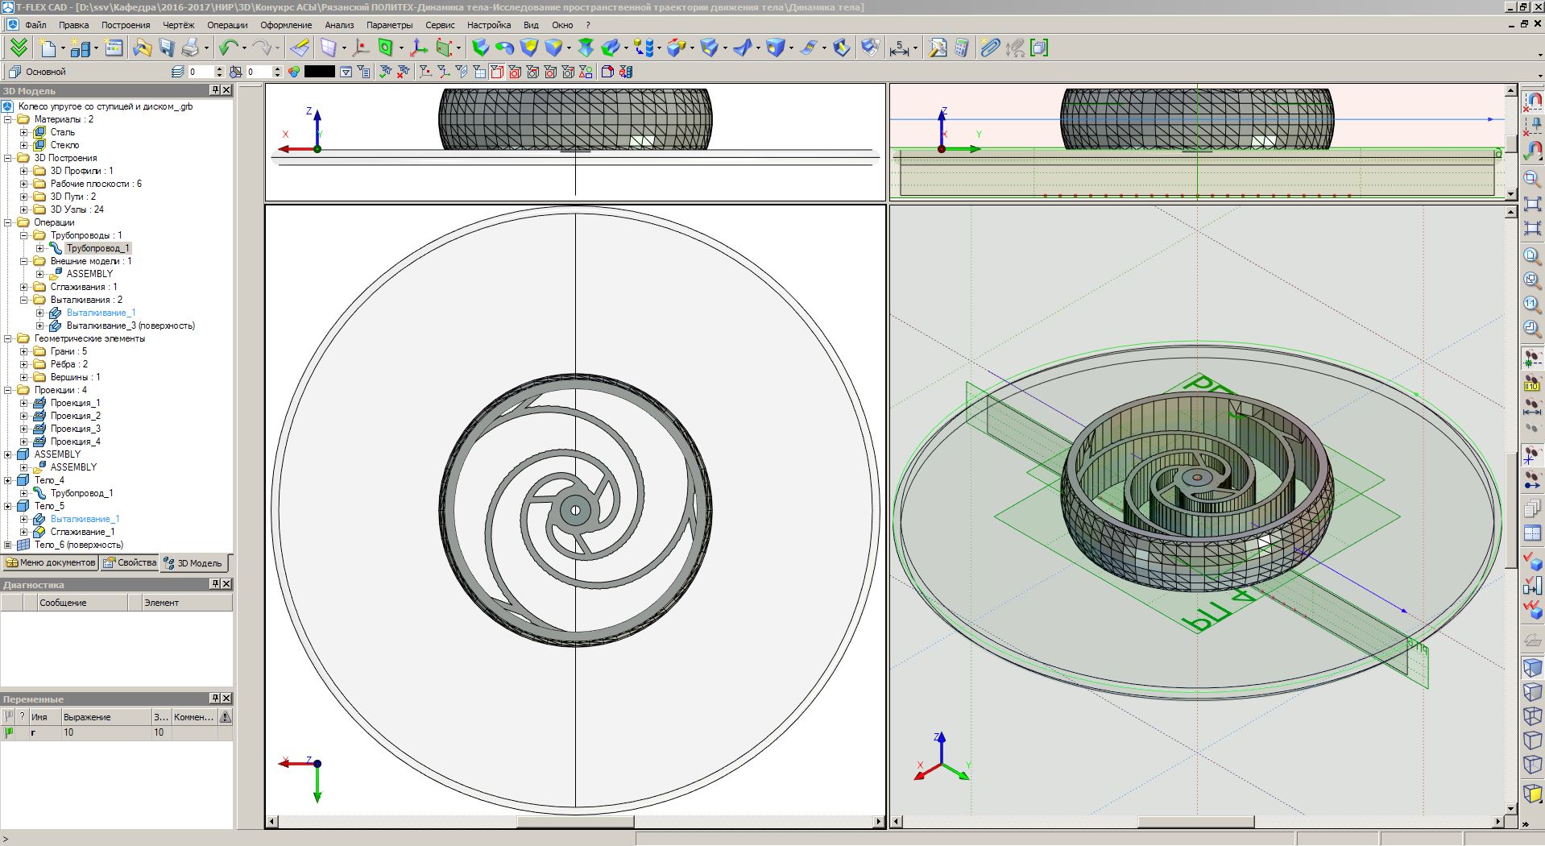
Task: Open the Трубопровод_1 pipeline operation icon
Action: tap(56, 248)
